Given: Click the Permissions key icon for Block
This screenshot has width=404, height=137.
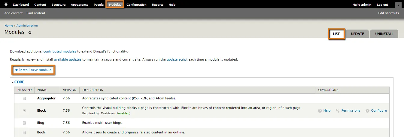Looking at the screenshot, I should (338, 111).
